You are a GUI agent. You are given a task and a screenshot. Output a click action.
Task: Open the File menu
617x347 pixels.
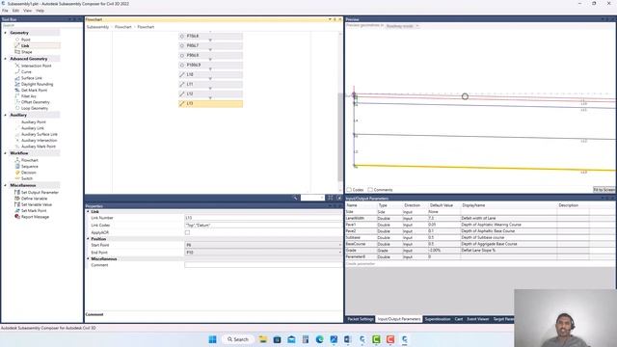(5, 11)
